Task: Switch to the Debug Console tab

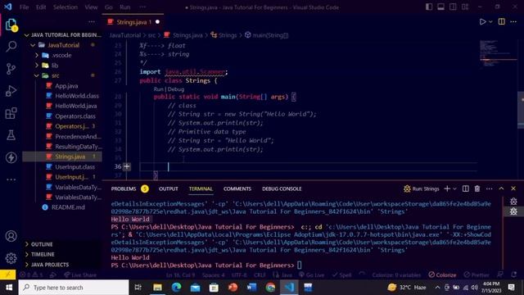Action: tap(282, 189)
